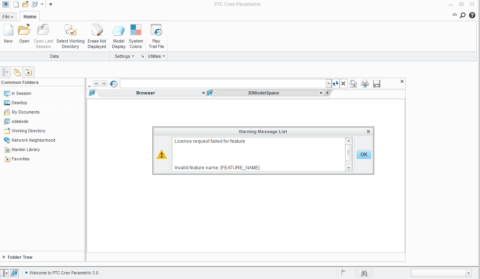
Task: Click 'License request failed for feature' text
Action: pos(210,141)
